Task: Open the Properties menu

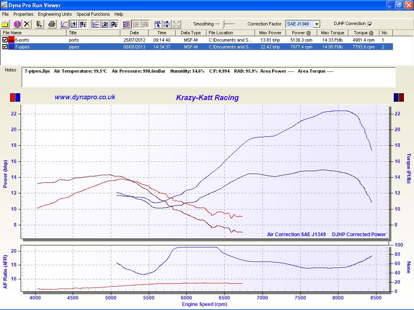Action: (x=23, y=14)
